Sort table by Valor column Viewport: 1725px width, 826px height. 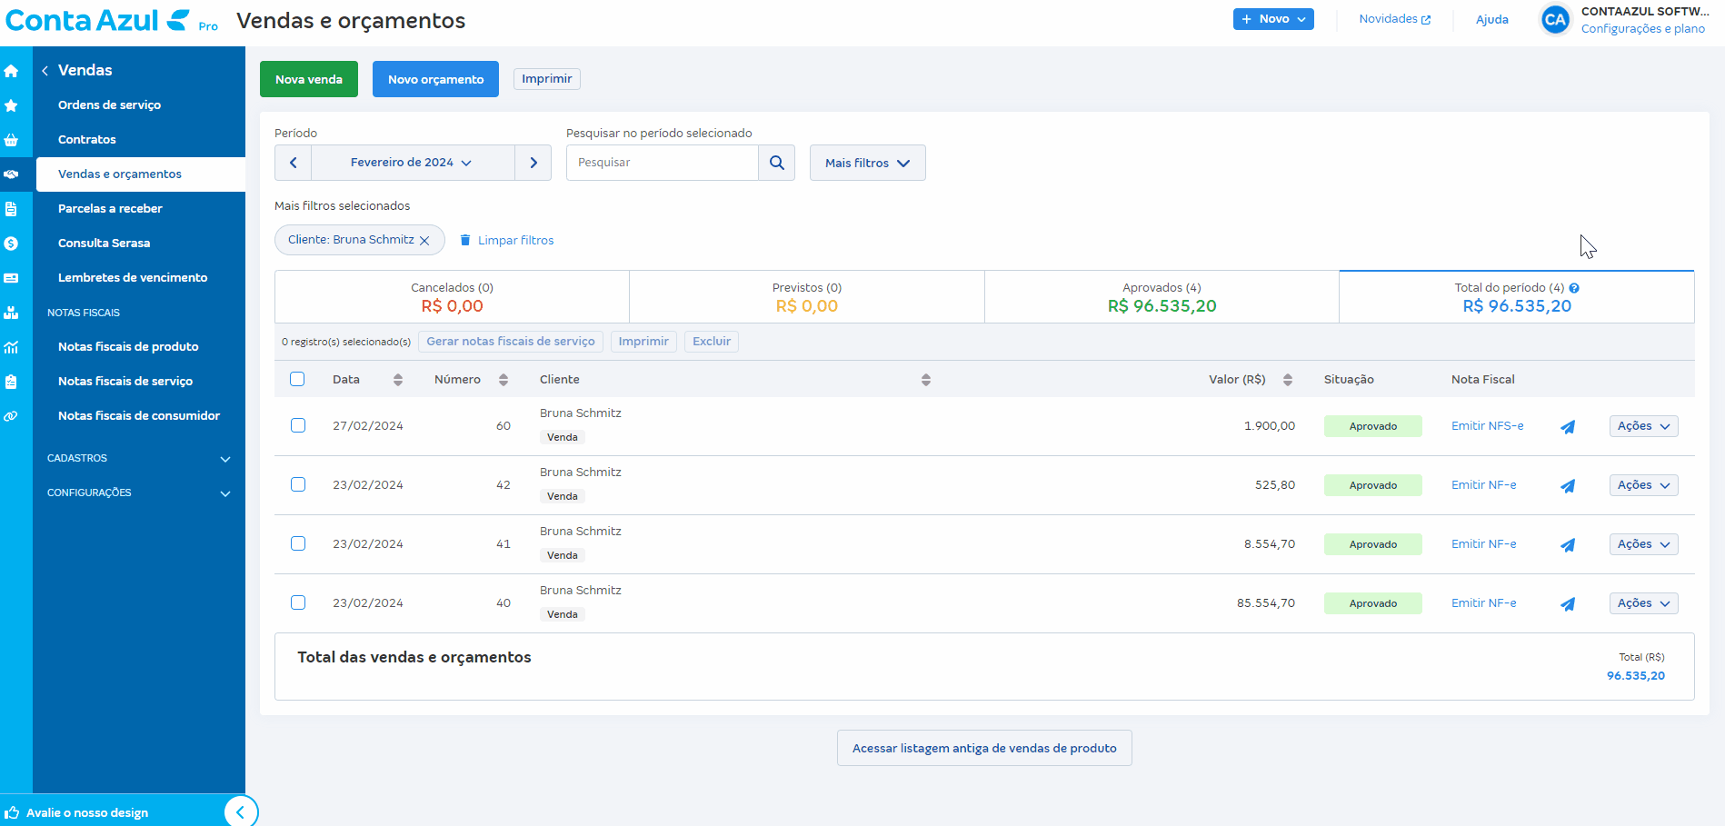click(1288, 380)
